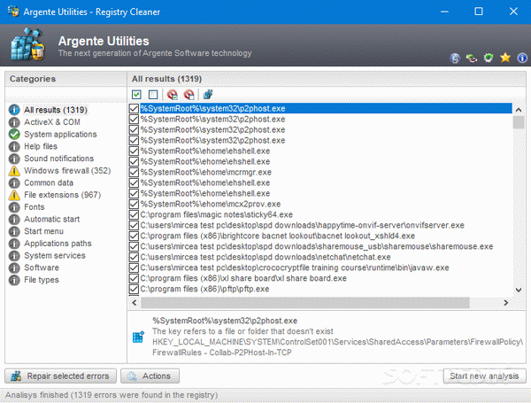Click the red-green update arrows icon
The width and height of the screenshot is (531, 403).
tap(472, 58)
